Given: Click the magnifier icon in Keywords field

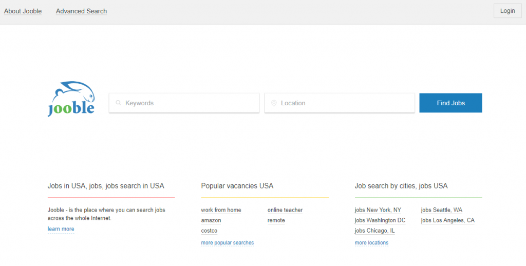Looking at the screenshot, I should coord(118,103).
